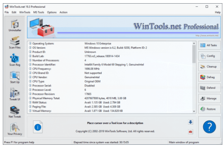Open the Restore option
224x148 pixels.
click(209, 109)
